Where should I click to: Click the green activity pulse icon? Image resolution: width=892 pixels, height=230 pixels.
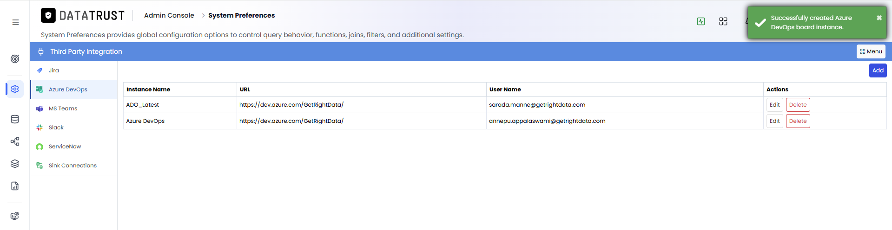pos(701,21)
